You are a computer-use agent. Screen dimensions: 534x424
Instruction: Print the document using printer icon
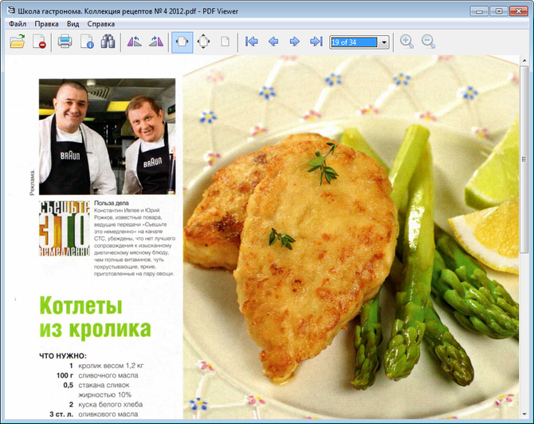pos(65,42)
